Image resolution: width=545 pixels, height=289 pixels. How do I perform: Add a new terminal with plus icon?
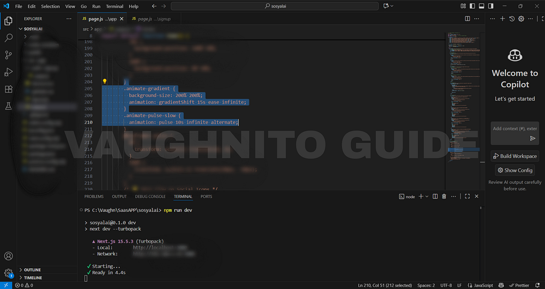tap(421, 196)
